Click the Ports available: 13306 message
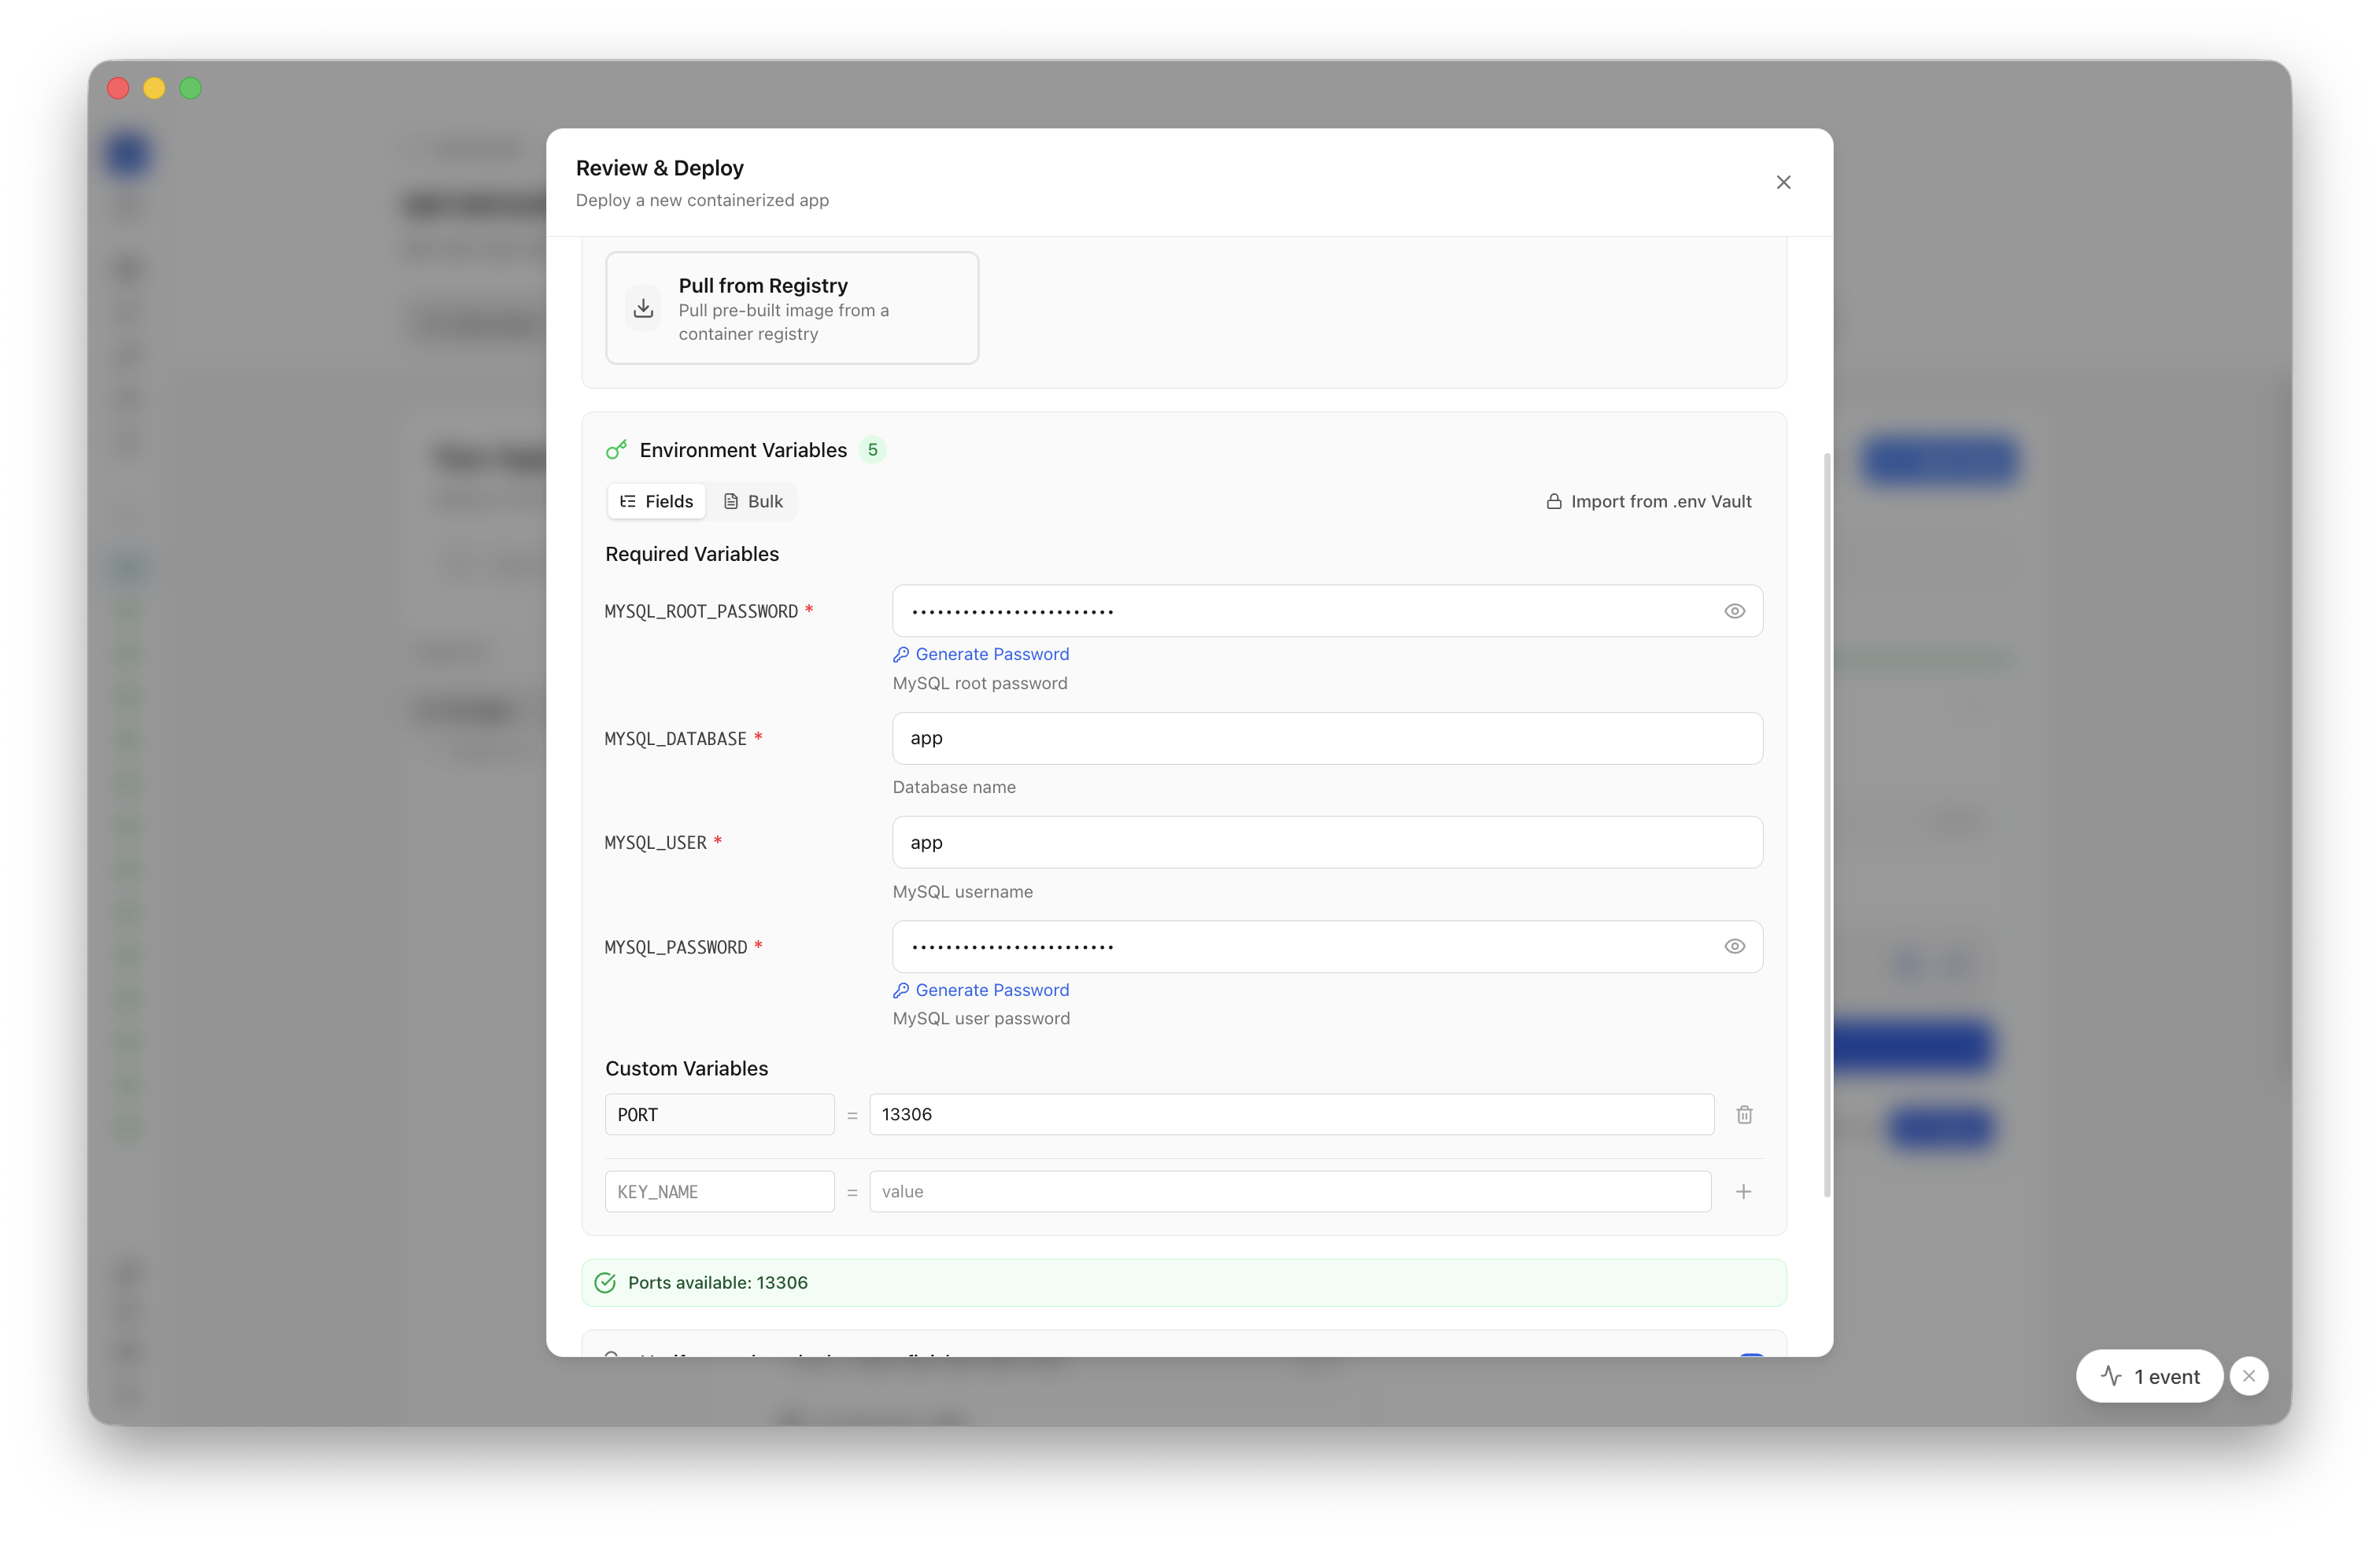Image resolution: width=2380 pixels, height=1542 pixels. [717, 1282]
